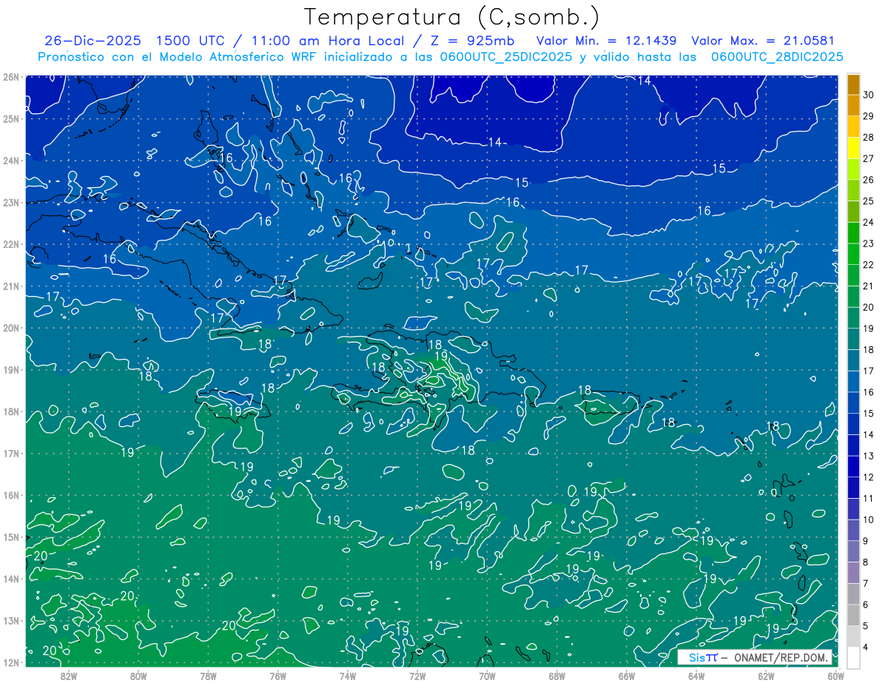Click the yellow swatch in the color legend
This screenshot has height=686, width=888.
click(853, 147)
